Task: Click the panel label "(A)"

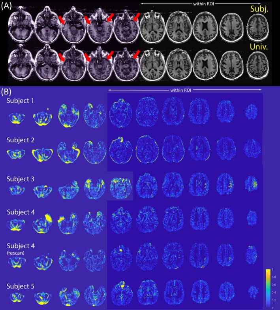Action: tap(6, 6)
